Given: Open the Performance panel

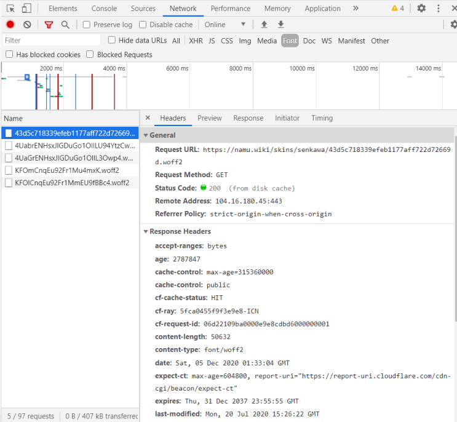Looking at the screenshot, I should click(231, 9).
